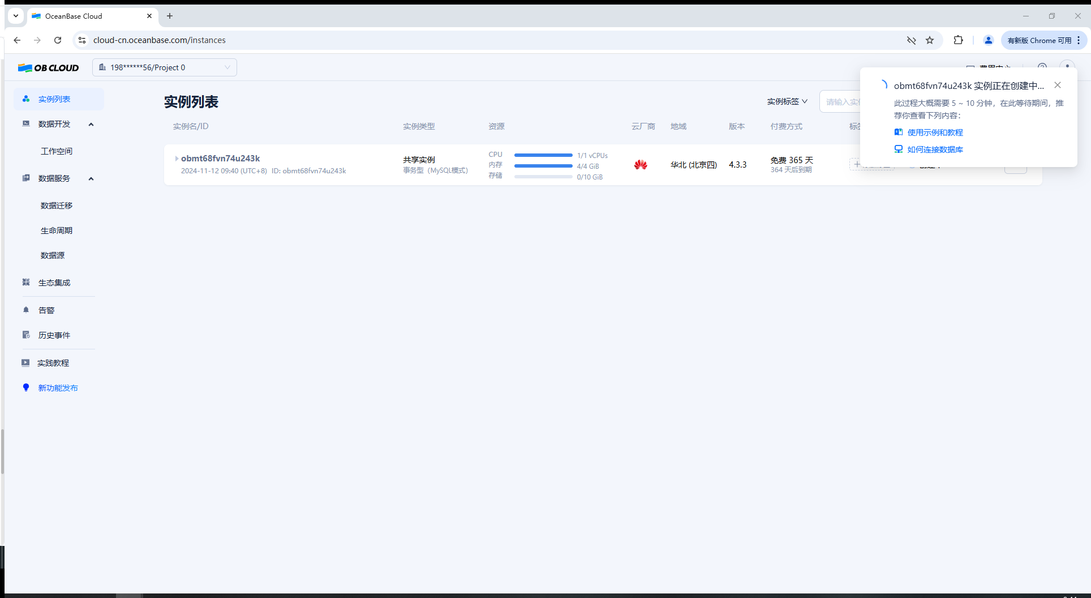This screenshot has width=1091, height=598.
Task: Open the 如何连接数据库 link
Action: click(935, 149)
